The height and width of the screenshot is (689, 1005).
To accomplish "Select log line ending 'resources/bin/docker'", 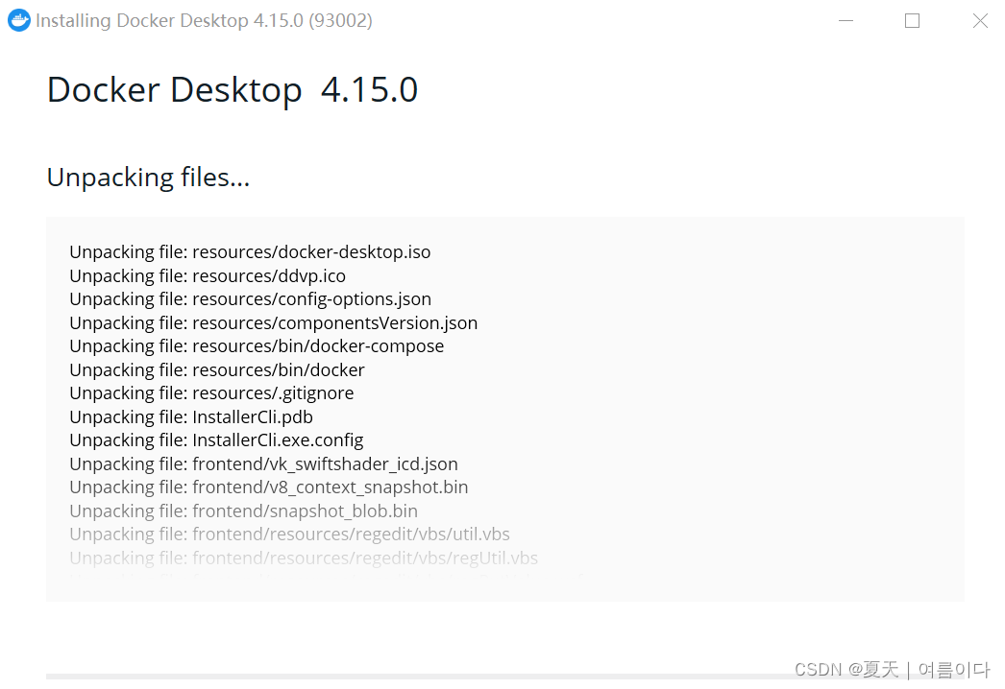I will click(217, 370).
